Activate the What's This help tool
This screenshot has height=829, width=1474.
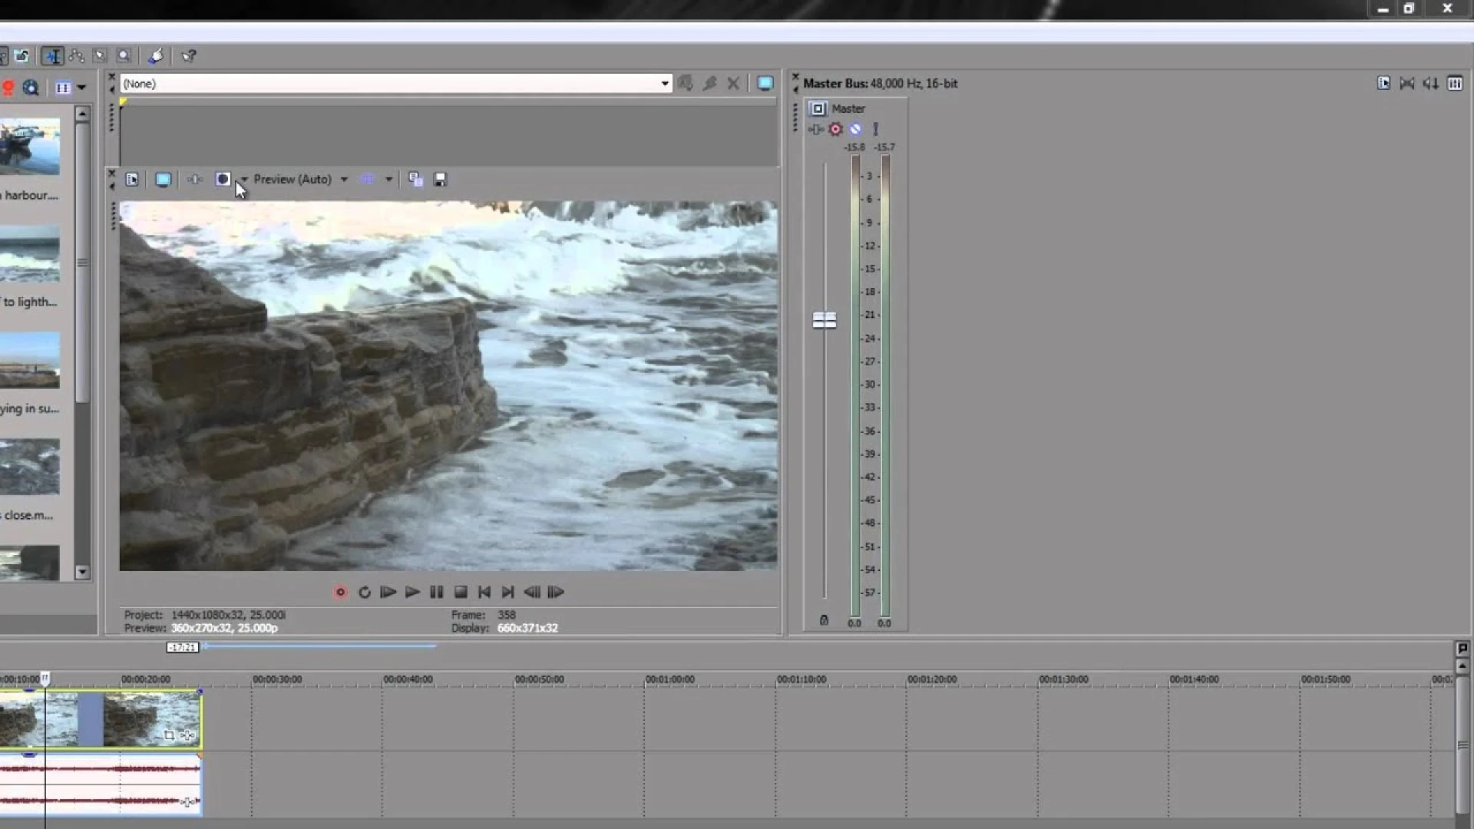tap(189, 55)
